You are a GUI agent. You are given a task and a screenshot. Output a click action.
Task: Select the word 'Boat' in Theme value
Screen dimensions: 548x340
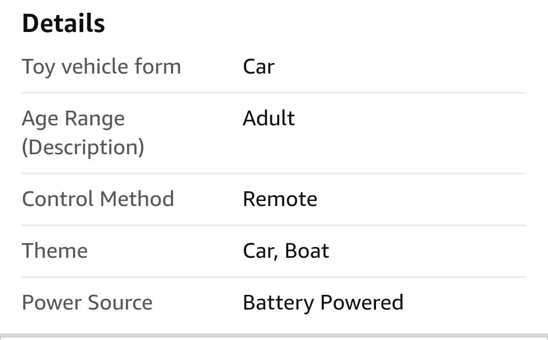(307, 251)
